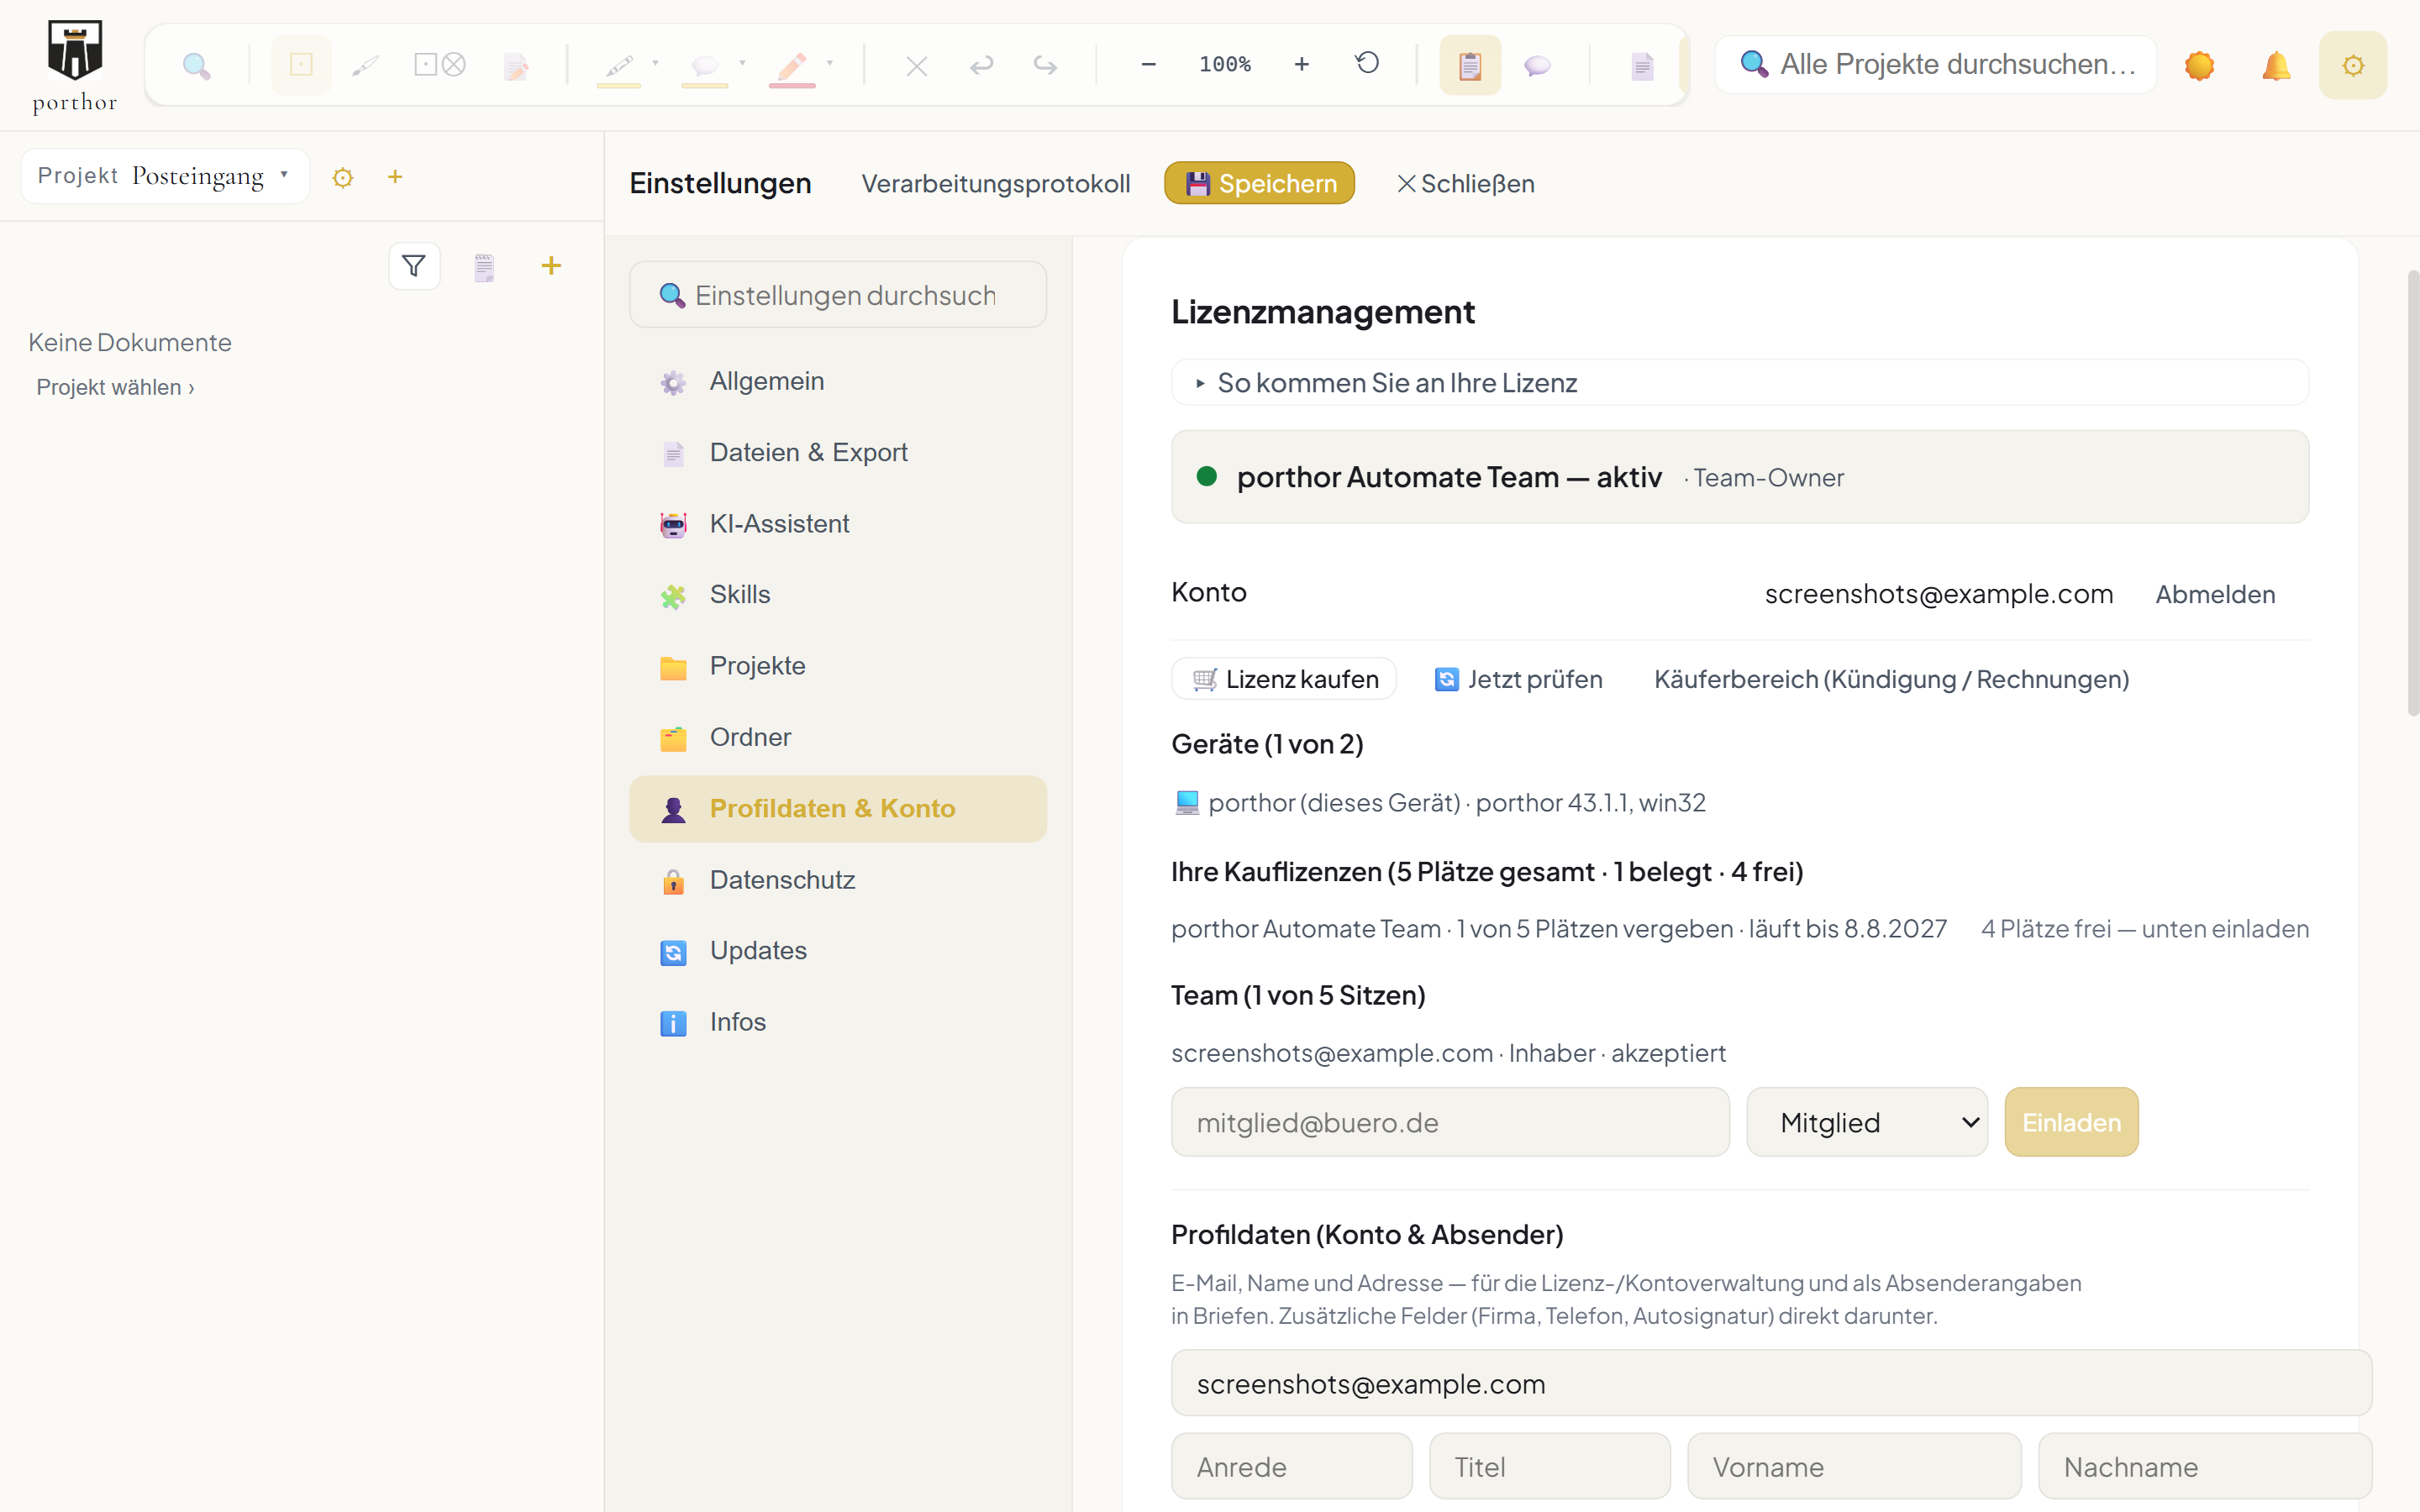The height and width of the screenshot is (1512, 2420).
Task: Click the document list page icon in sidebar
Action: click(x=484, y=266)
